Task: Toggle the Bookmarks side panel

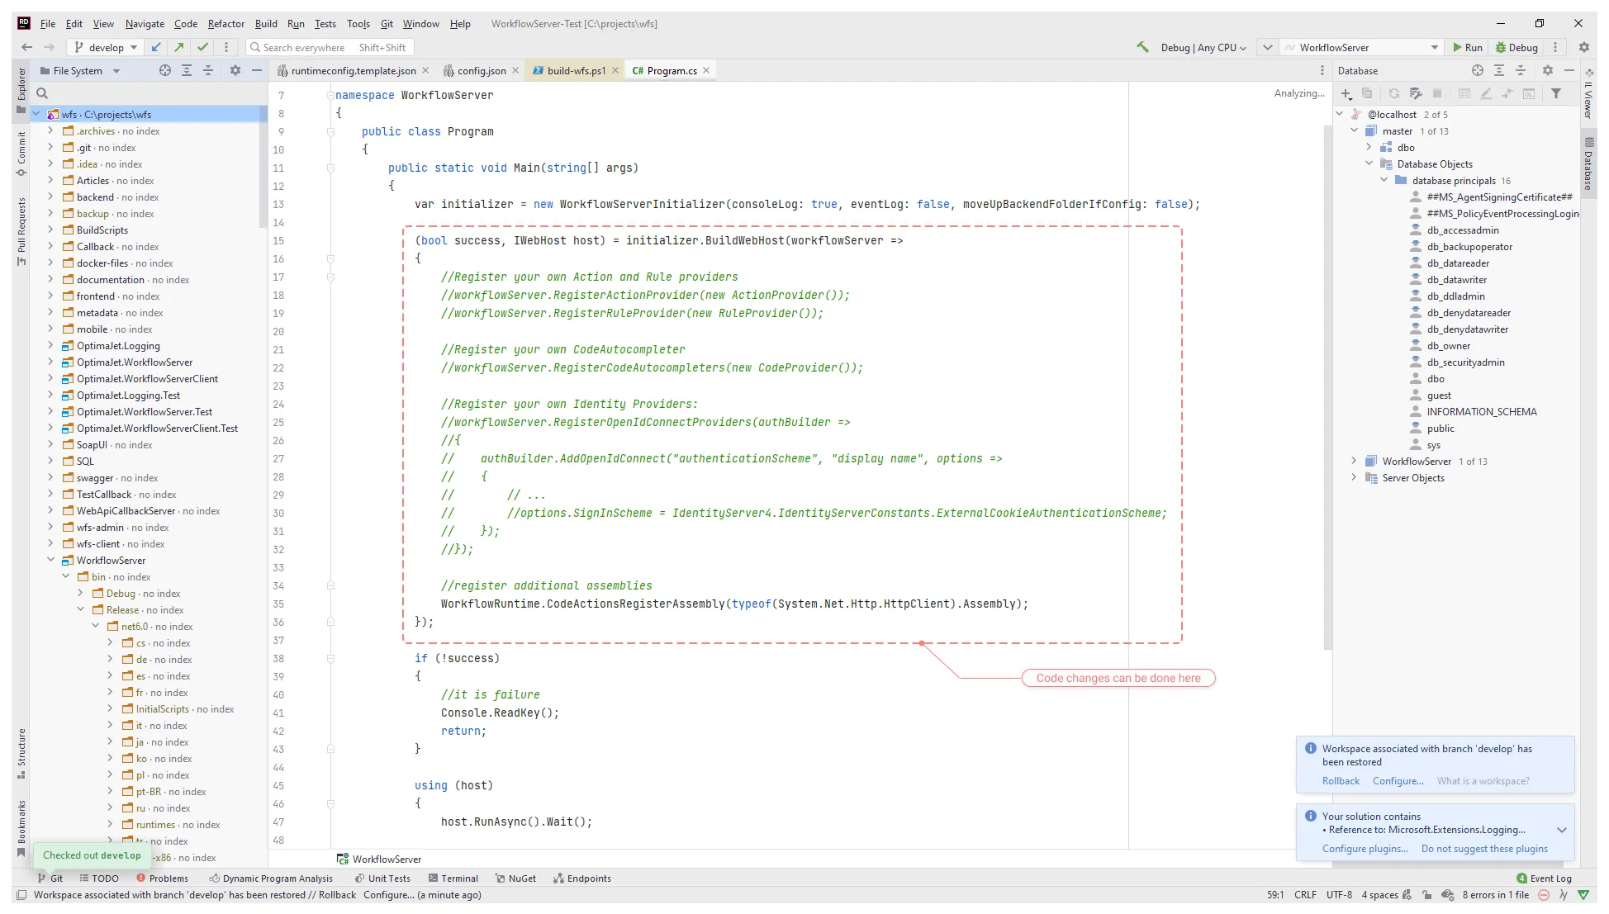Action: pos(21,826)
